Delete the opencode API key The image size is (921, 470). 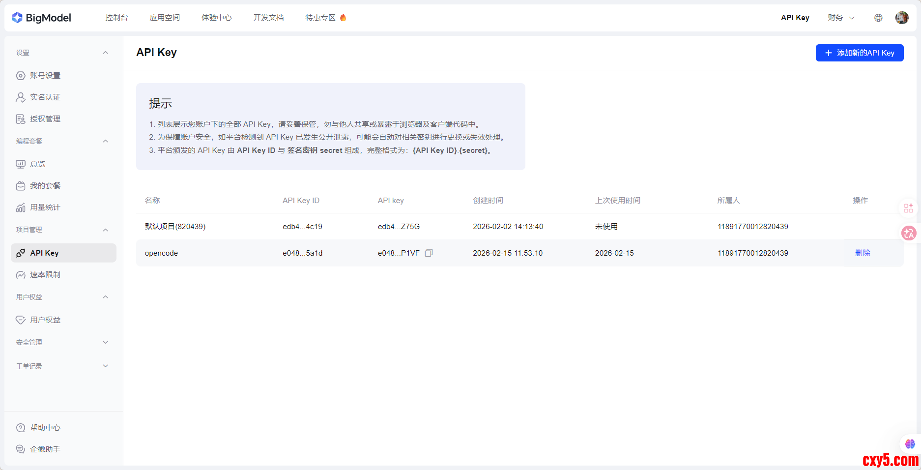point(862,253)
